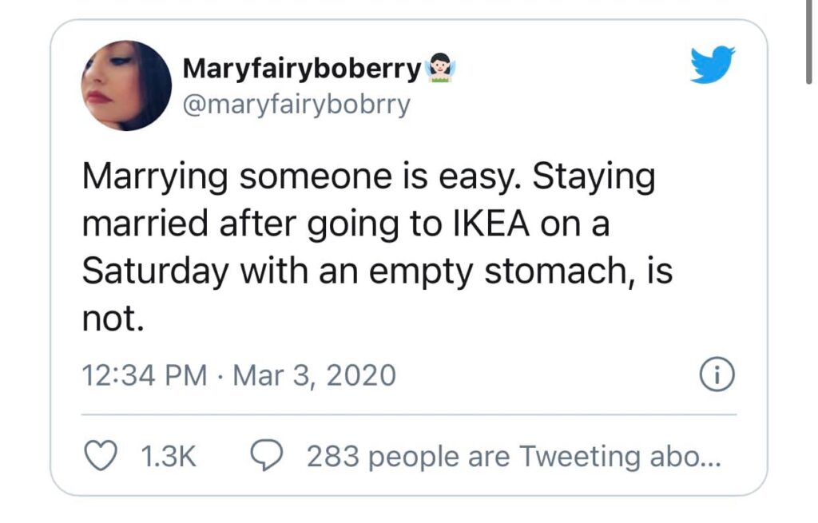The width and height of the screenshot is (818, 523).
Task: Open Maryfairyboberry's profile picture
Action: [126, 85]
